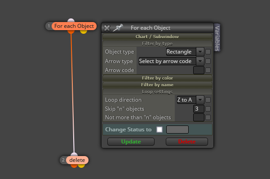Screen dimensions: 270x179
Task: Select the For each Object node
Action: pyautogui.click(x=74, y=26)
